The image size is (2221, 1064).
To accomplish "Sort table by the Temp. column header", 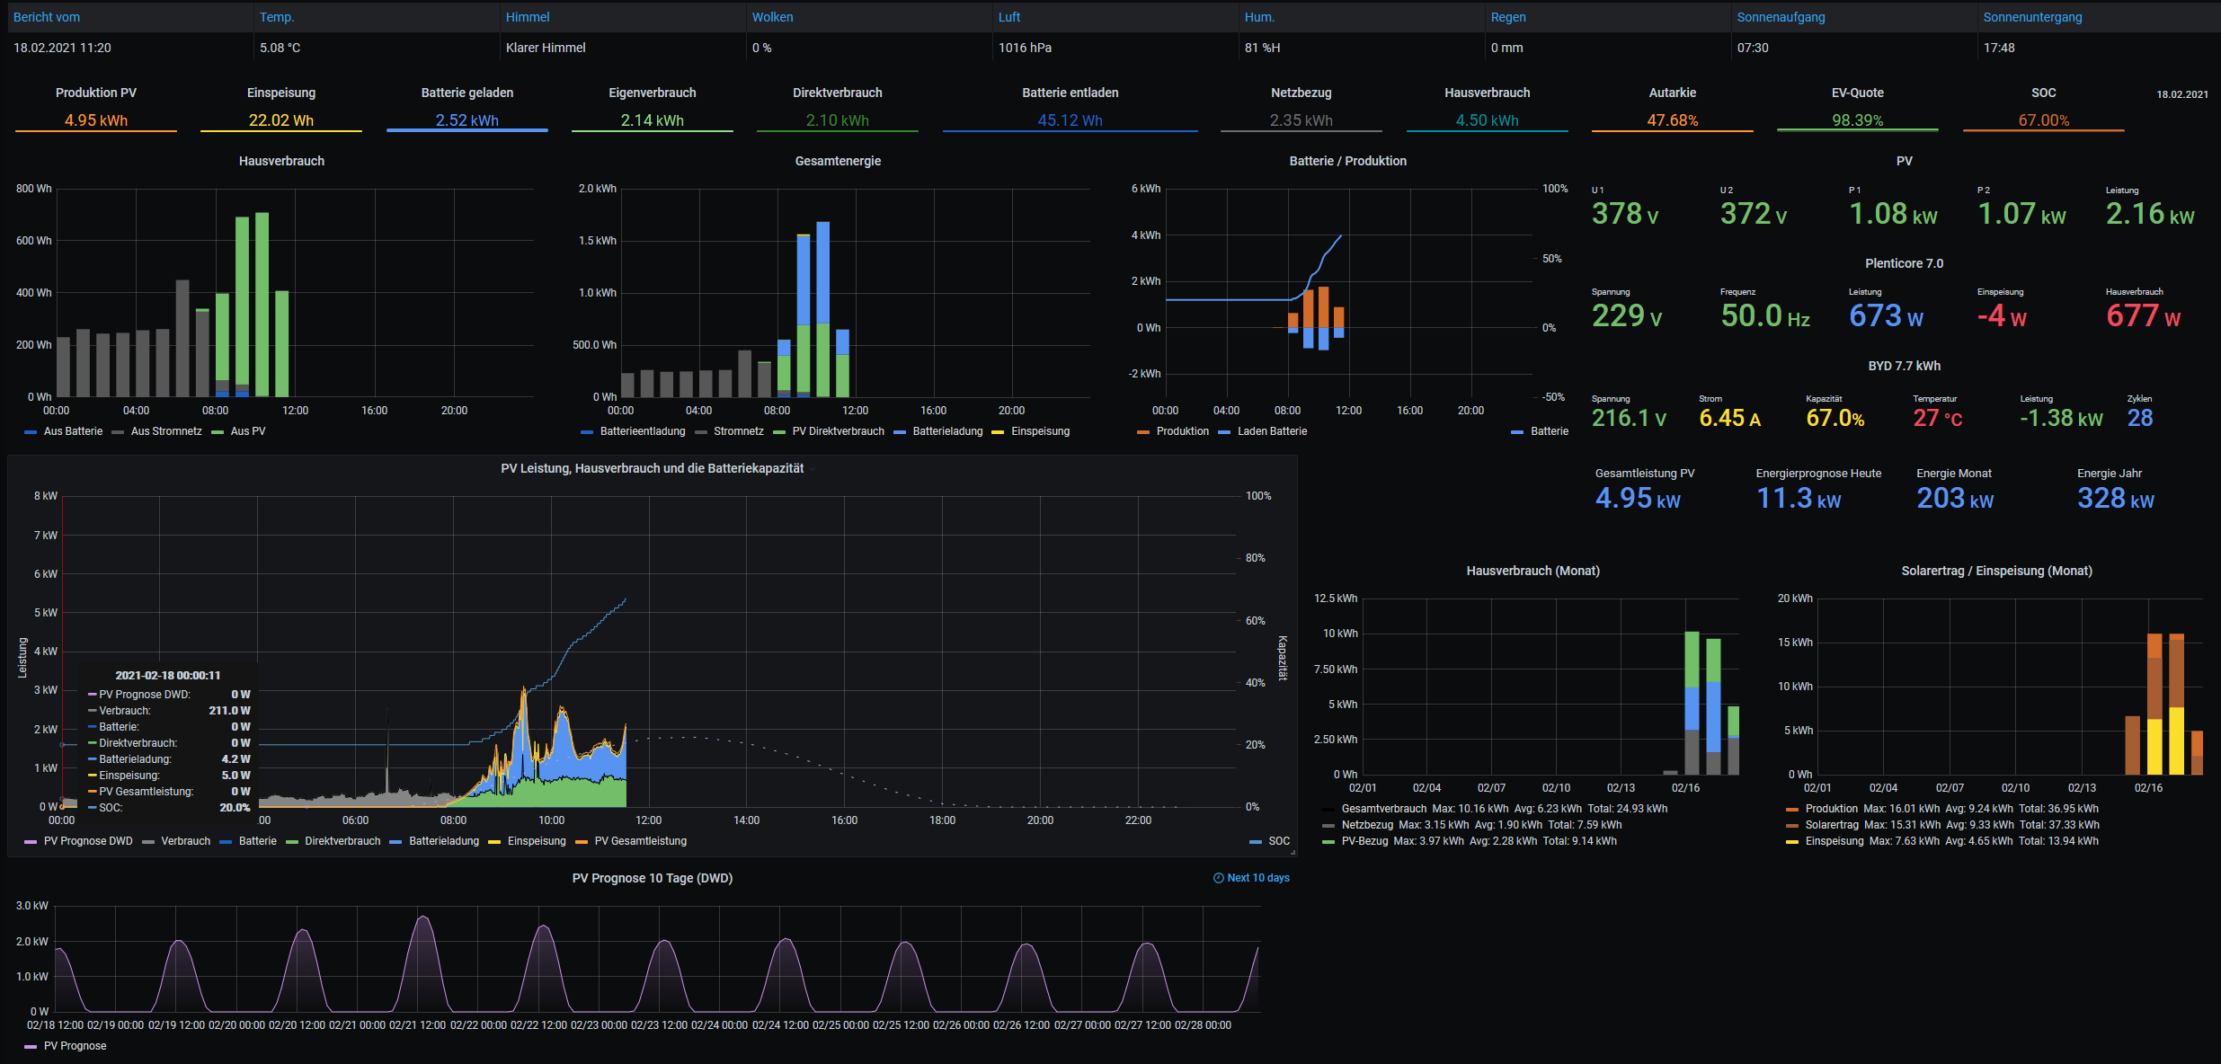I will tap(277, 17).
